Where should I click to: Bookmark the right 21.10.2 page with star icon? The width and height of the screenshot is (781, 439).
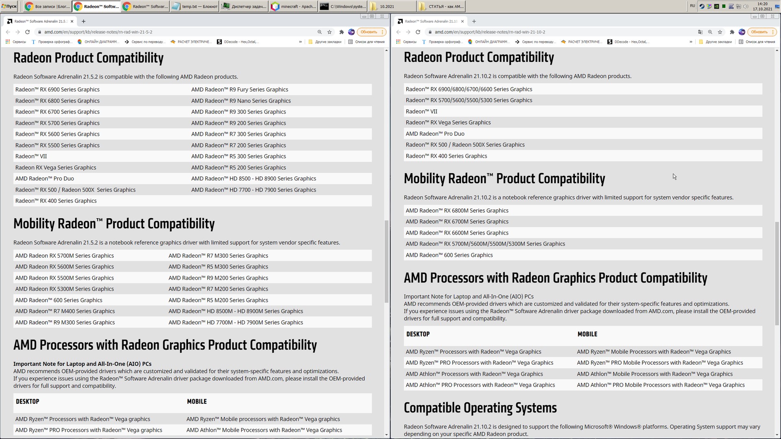720,32
